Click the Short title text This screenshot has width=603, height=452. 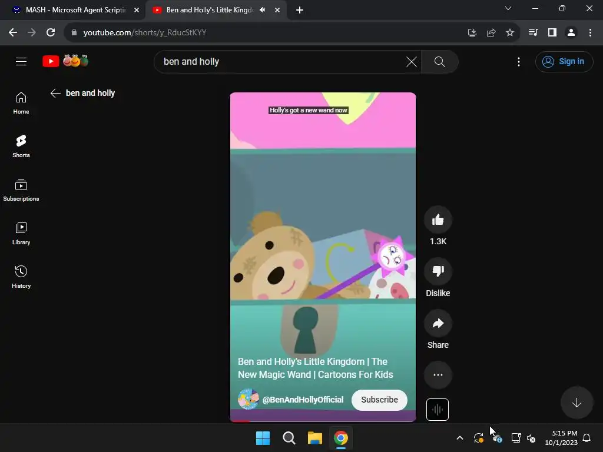point(316,368)
